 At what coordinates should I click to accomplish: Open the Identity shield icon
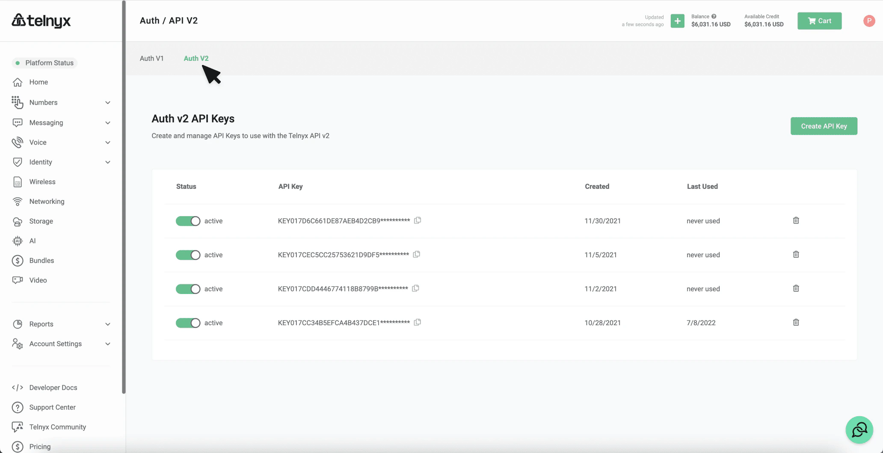tap(17, 162)
